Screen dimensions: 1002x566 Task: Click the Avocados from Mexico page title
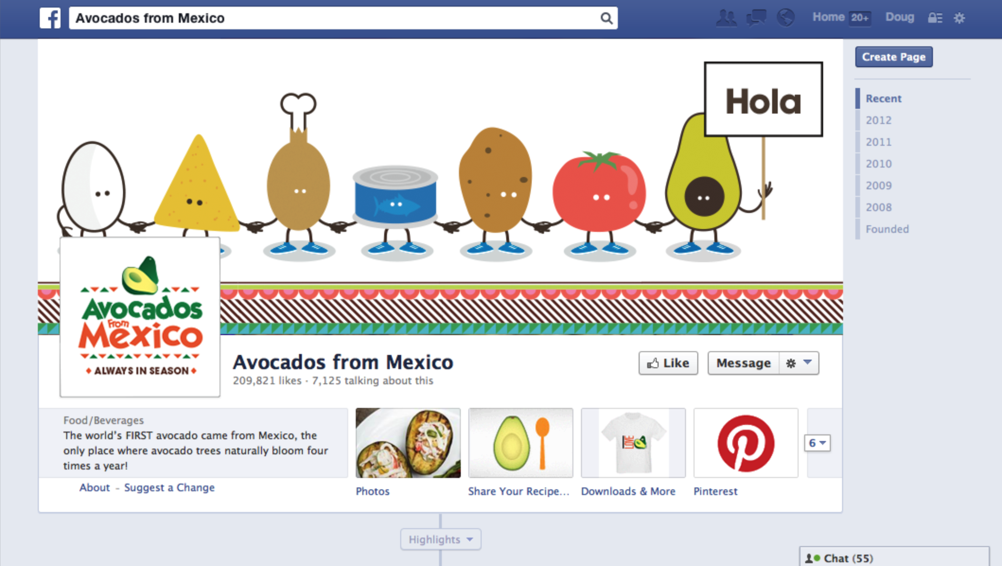pos(343,362)
